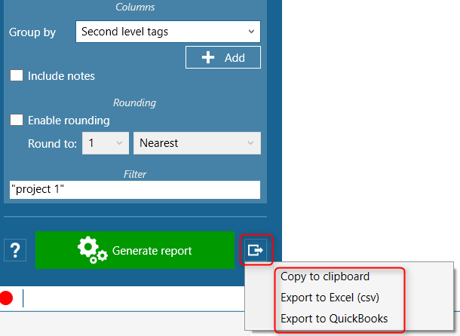
Task: Choose Copy to clipboard from menu
Action: click(x=325, y=276)
